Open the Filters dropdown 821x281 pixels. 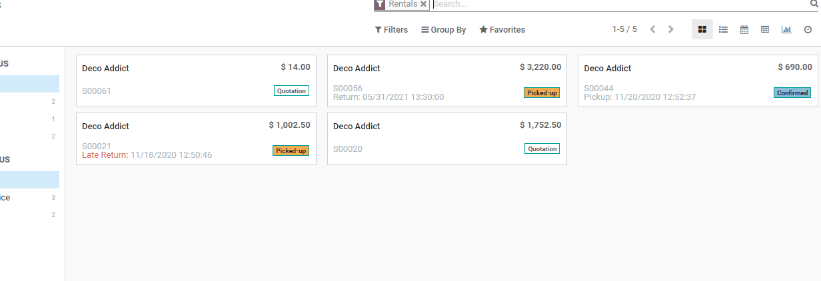(391, 30)
